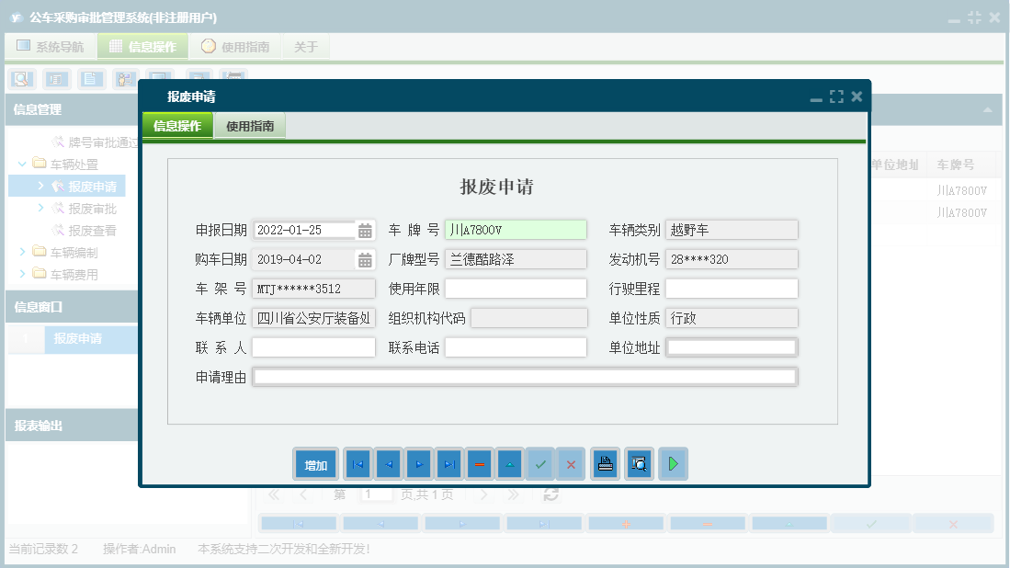Refresh the list with the circular-arrows icon
Image resolution: width=1010 pixels, height=568 pixels.
pyautogui.click(x=550, y=494)
